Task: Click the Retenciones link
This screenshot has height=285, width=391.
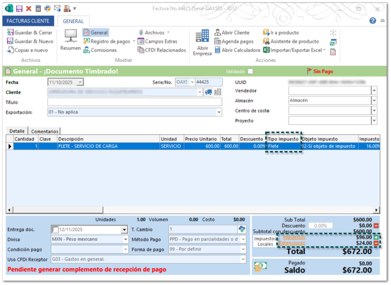Action: pos(292,243)
